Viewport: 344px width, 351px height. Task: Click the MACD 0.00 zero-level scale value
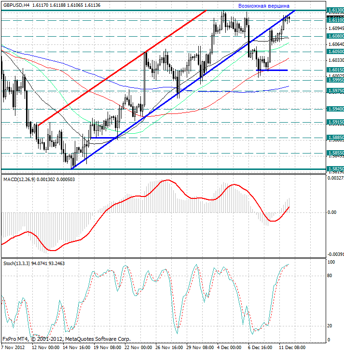tap(332, 212)
